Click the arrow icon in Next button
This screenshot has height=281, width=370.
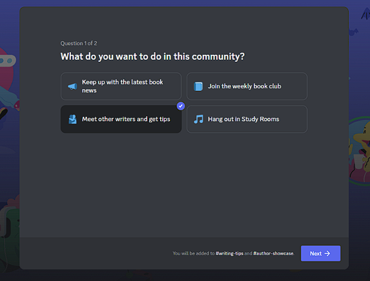click(x=327, y=253)
